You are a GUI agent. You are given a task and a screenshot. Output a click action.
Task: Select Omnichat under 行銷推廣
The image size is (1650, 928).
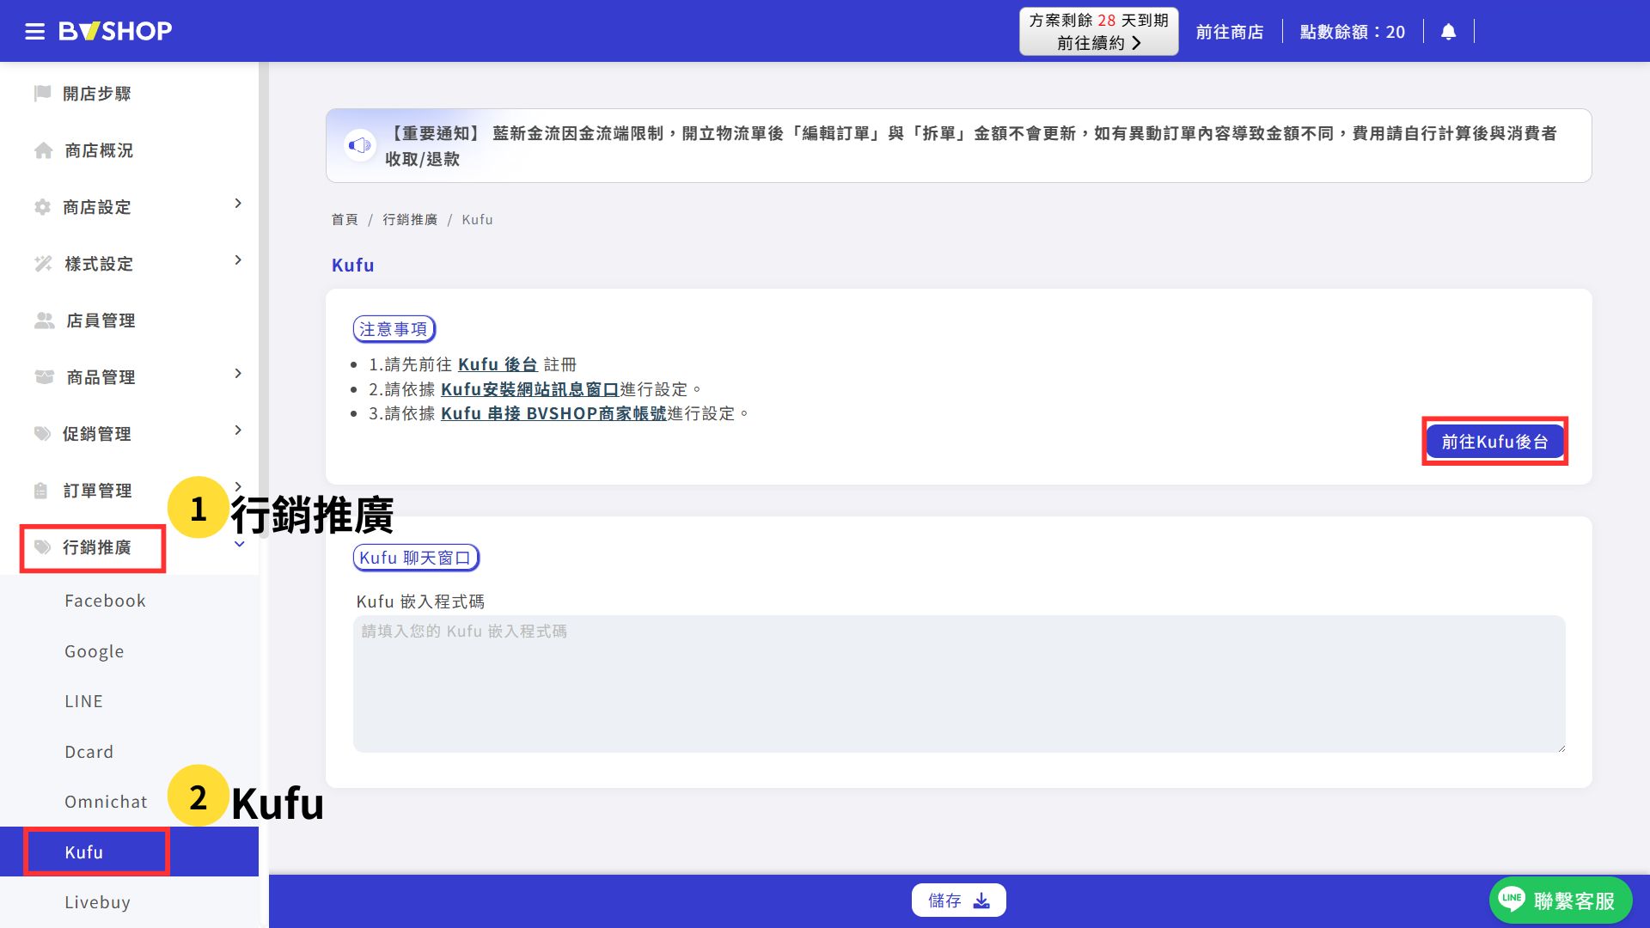coord(106,802)
